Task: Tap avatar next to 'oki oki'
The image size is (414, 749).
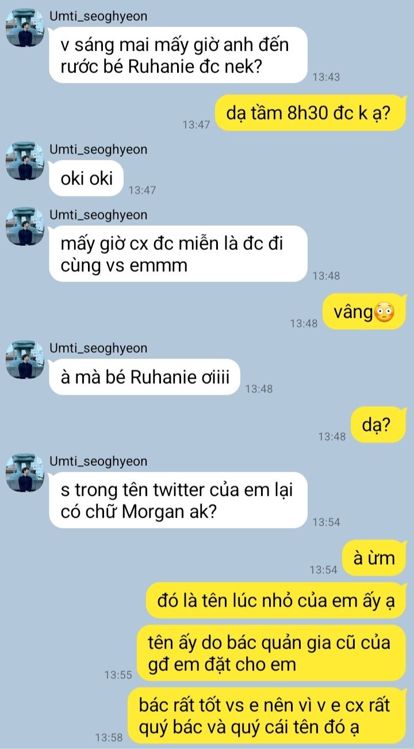Action: 25,161
